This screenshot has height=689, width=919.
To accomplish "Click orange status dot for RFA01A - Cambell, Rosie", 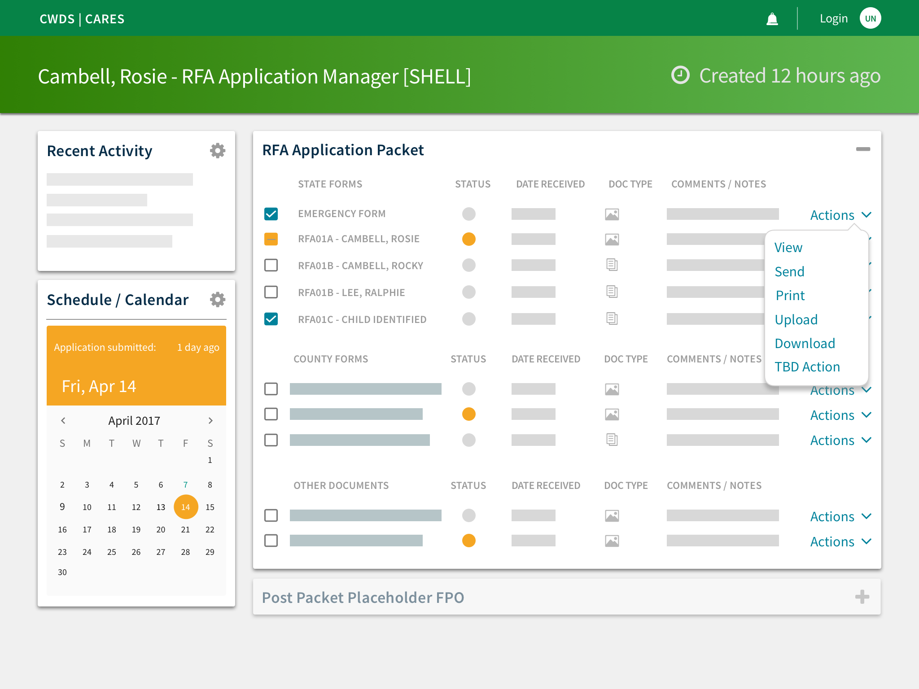I will pyautogui.click(x=468, y=239).
